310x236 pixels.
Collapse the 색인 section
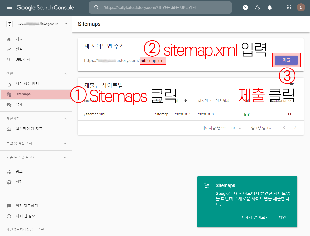(65, 74)
